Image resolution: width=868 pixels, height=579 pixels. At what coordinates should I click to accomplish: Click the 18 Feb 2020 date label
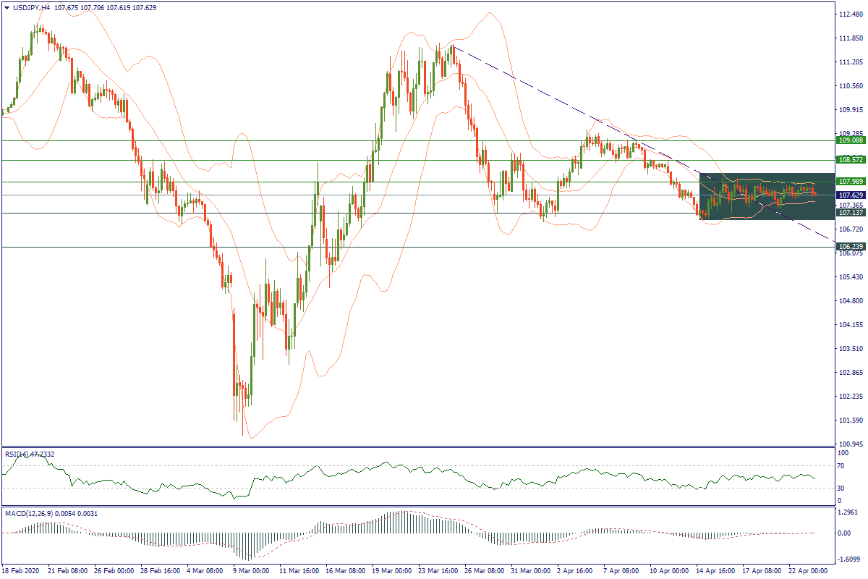pos(23,571)
